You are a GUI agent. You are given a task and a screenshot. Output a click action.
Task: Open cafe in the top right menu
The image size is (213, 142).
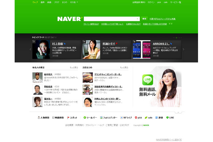click(x=165, y=2)
